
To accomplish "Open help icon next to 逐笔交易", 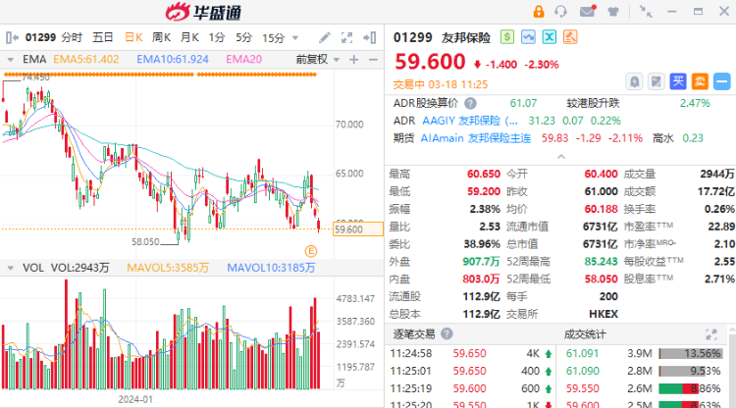I will click(x=447, y=333).
